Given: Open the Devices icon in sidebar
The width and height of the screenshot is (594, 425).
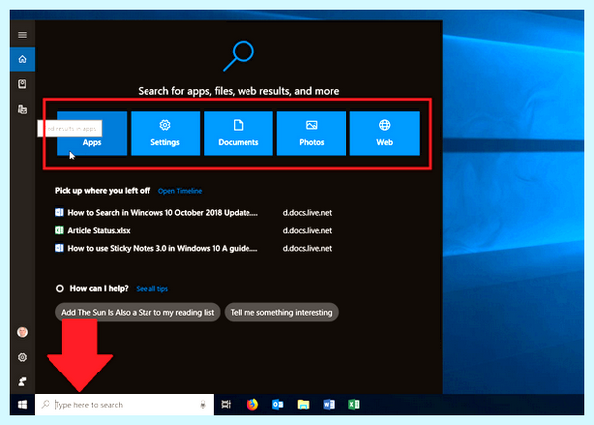Looking at the screenshot, I should [x=22, y=109].
